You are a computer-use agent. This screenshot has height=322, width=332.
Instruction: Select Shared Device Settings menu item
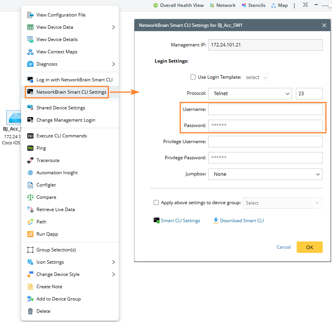coord(61,108)
